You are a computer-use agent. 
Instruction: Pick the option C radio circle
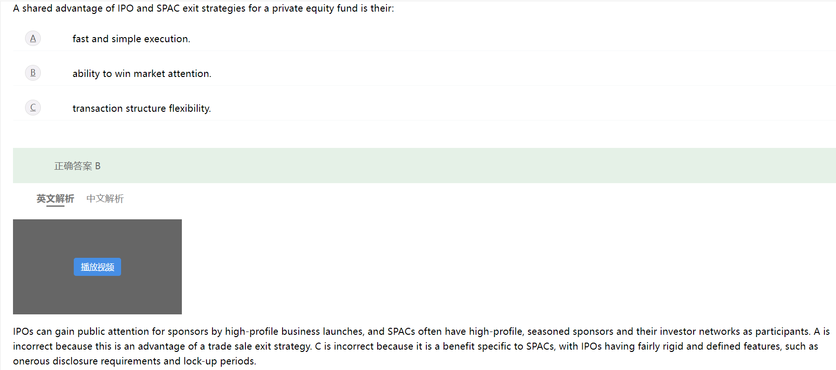[33, 108]
